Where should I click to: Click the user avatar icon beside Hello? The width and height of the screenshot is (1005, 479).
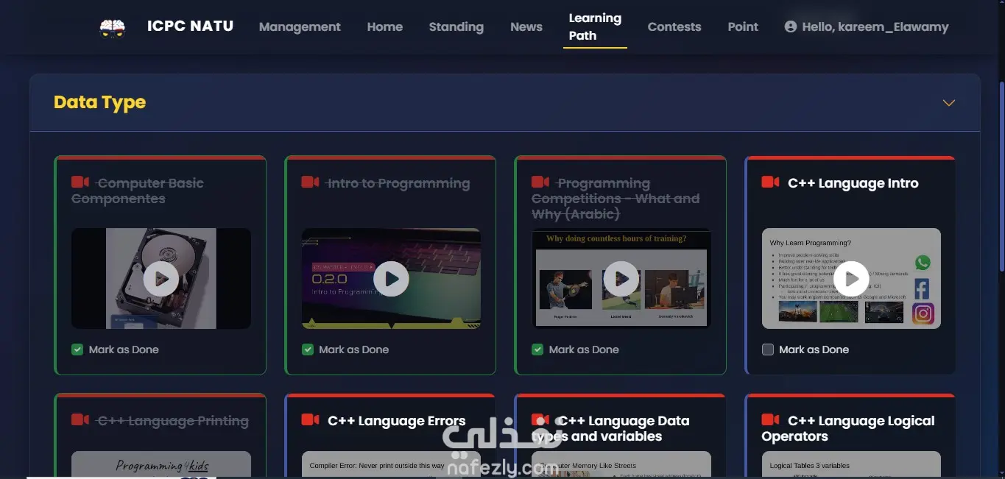click(791, 26)
